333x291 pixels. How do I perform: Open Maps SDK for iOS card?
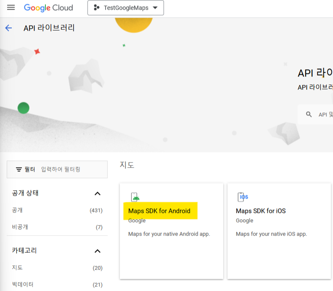(279, 231)
